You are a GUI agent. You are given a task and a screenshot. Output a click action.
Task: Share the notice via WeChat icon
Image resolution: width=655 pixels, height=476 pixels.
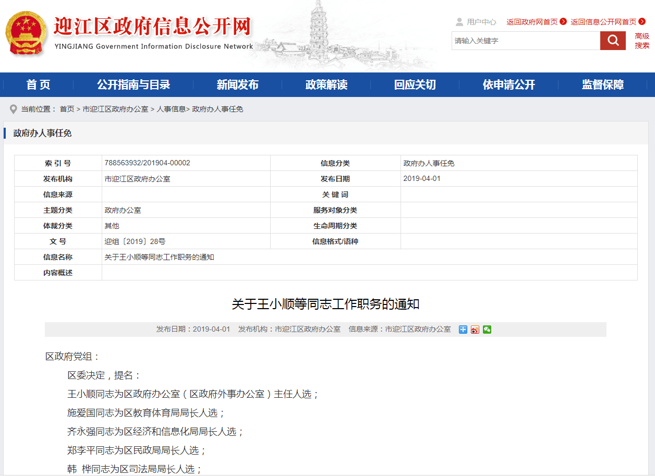click(487, 329)
